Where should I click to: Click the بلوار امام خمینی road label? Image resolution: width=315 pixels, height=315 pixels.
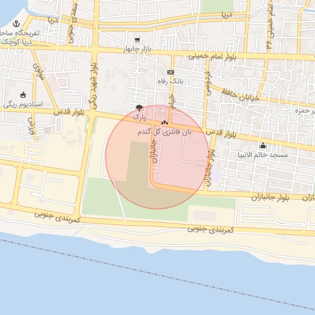pos(212,57)
